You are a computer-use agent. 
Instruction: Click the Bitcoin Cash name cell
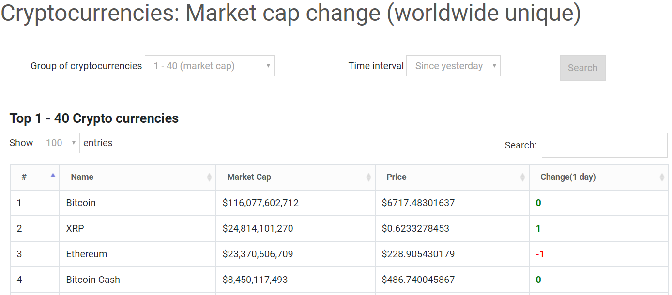93,280
